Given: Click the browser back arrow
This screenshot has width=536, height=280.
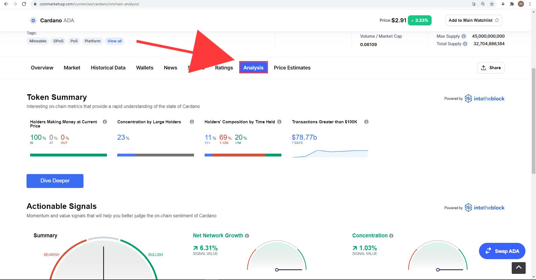Looking at the screenshot, I should click(x=6, y=4).
